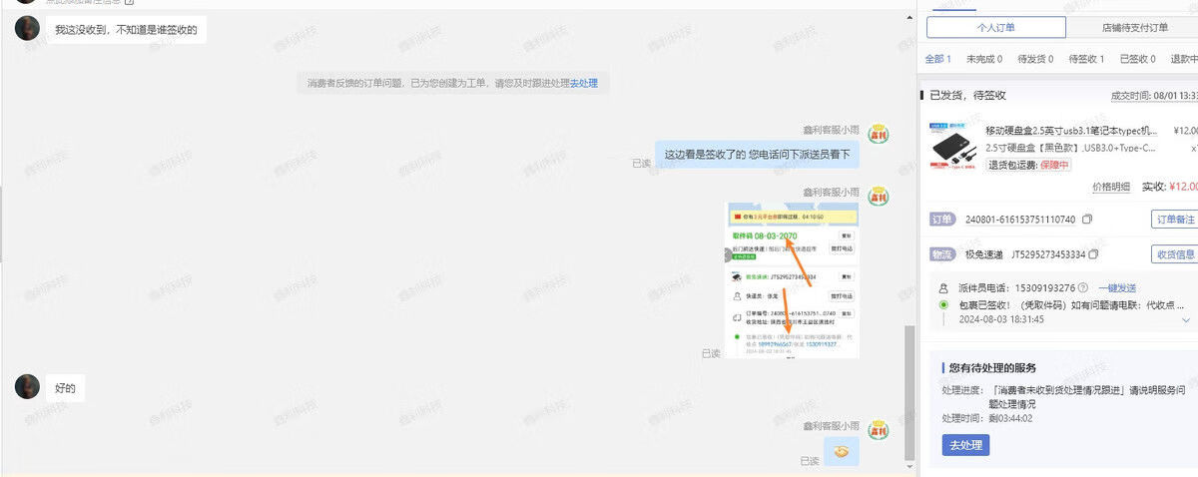Click the handshake emoji message
The height and width of the screenshot is (477, 1198).
pyautogui.click(x=842, y=451)
